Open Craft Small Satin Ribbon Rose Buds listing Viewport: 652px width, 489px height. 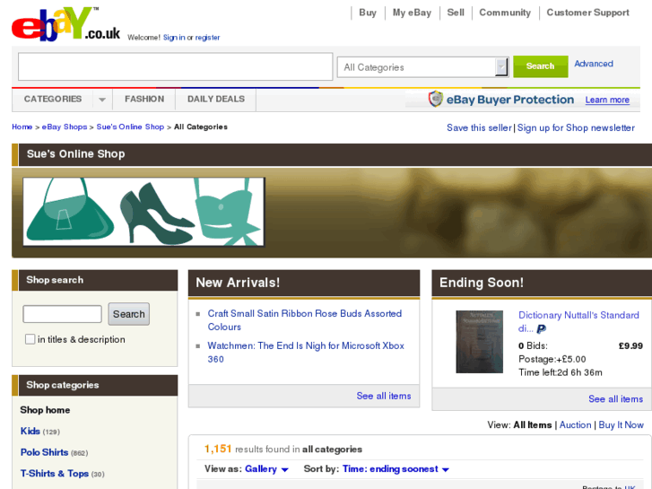pos(304,320)
